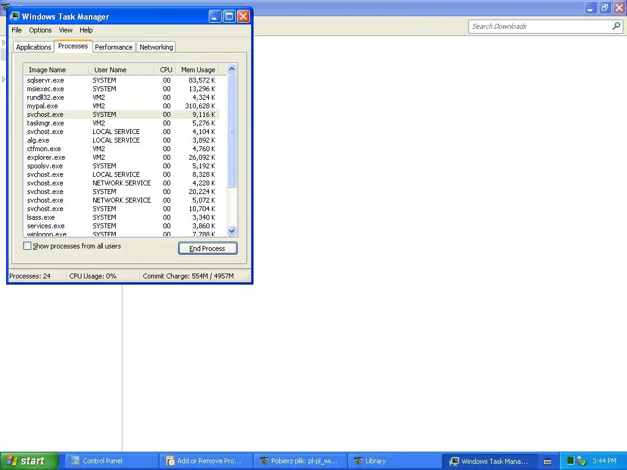Click the 83,572 K memory value
The image size is (627, 470).
pos(202,80)
